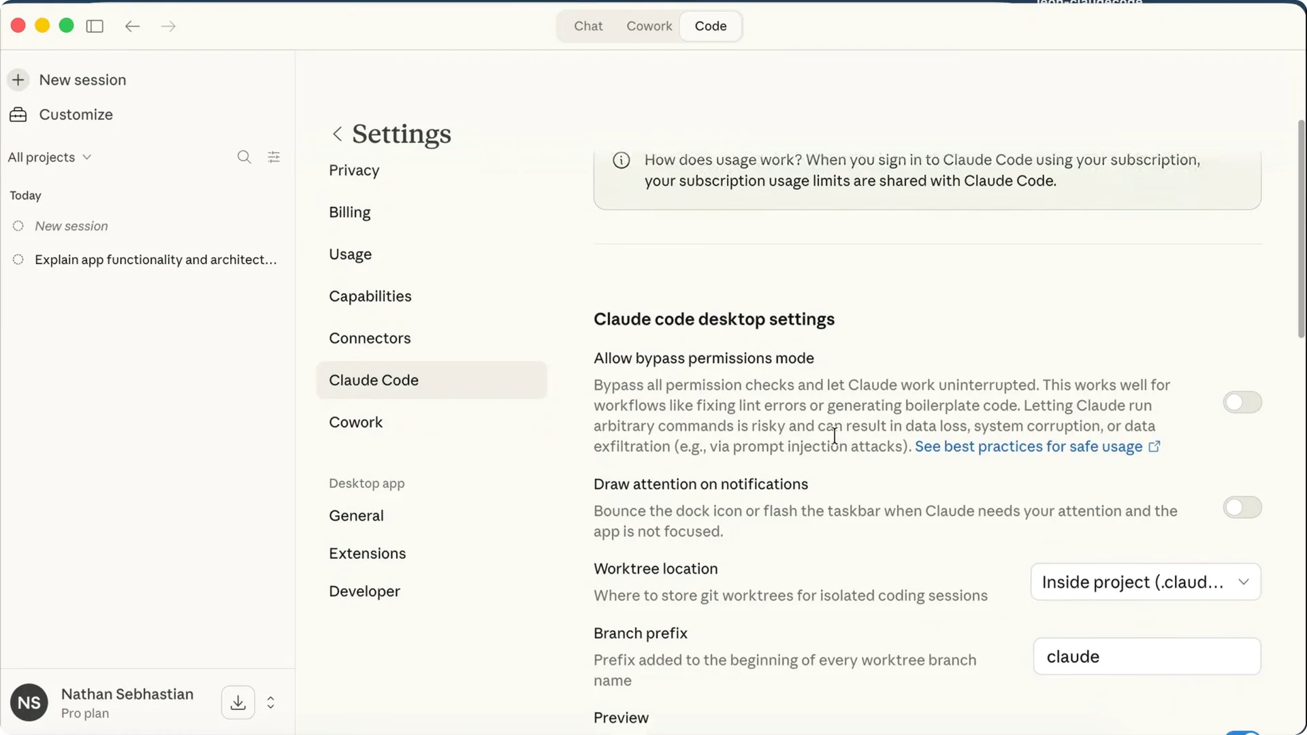Click the status circle of the Explain app functionality entry

tap(18, 259)
